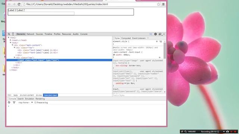Open the drawer Search tab
Screen dimensions: 239x134
click(21, 99)
